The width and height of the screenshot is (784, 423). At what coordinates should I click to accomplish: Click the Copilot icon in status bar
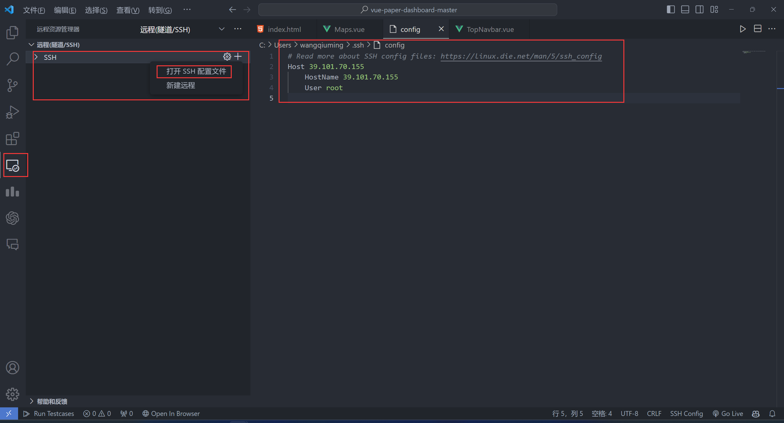tap(756, 413)
